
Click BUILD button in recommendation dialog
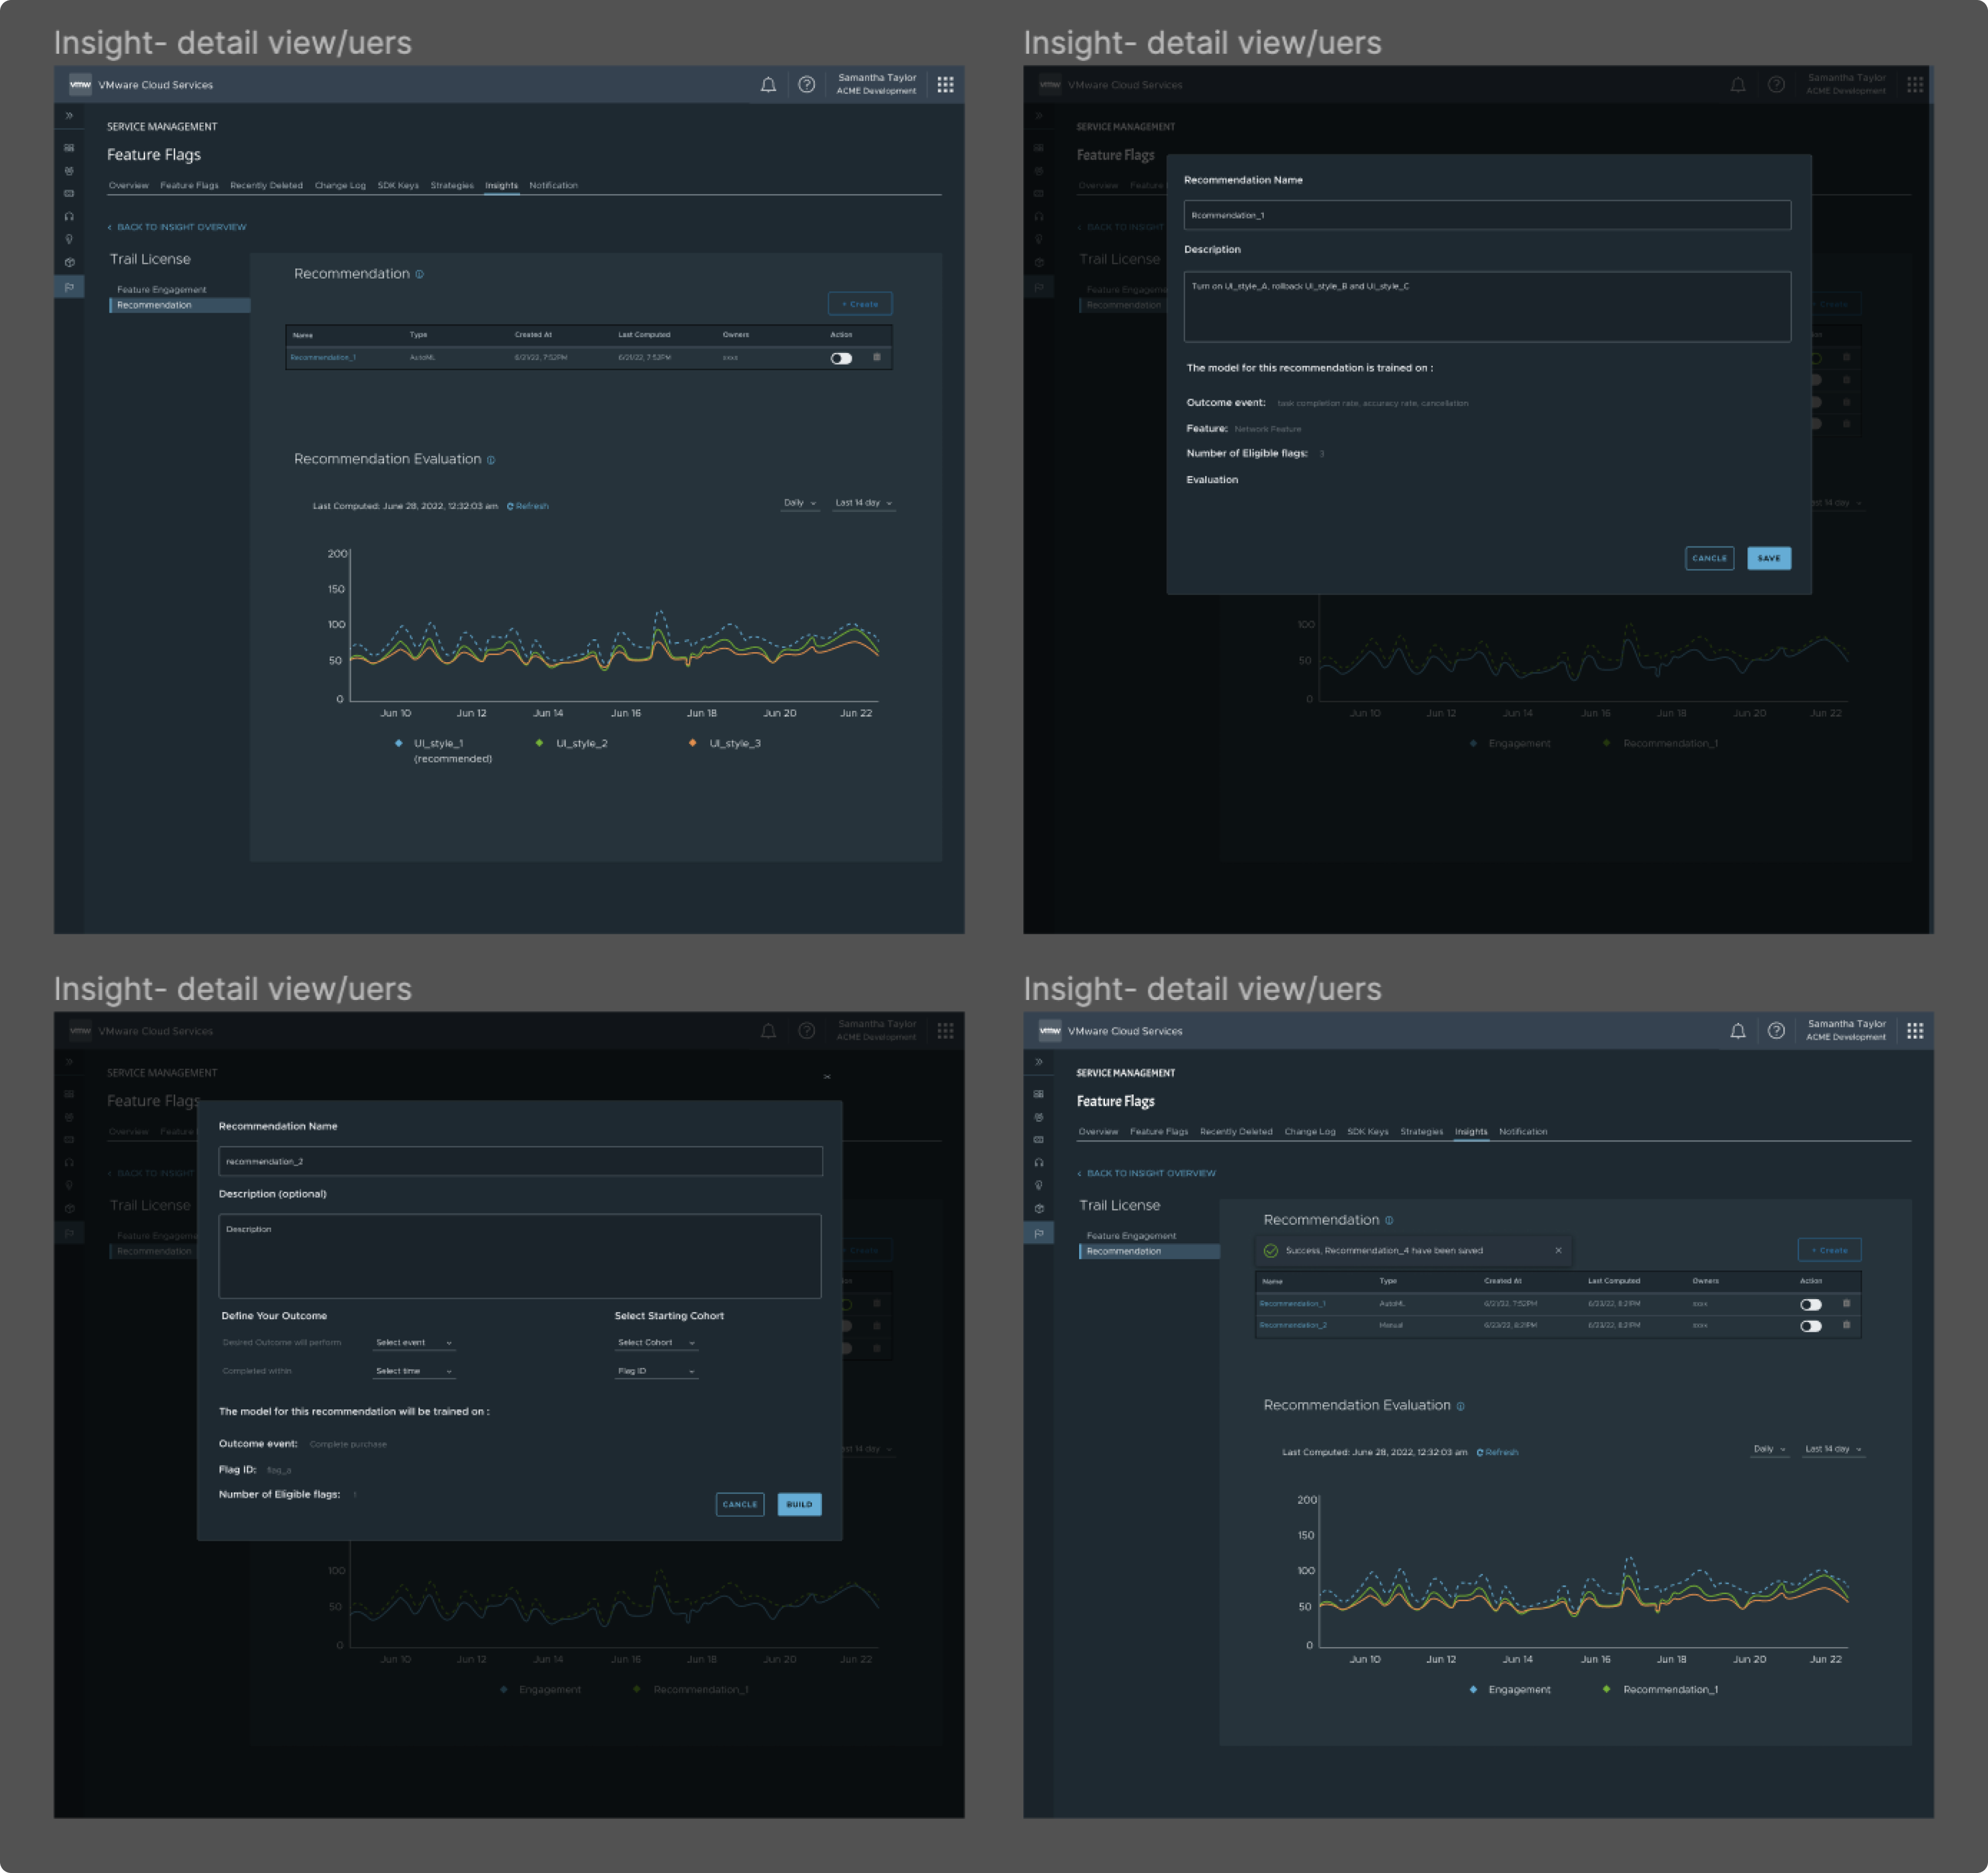799,1504
